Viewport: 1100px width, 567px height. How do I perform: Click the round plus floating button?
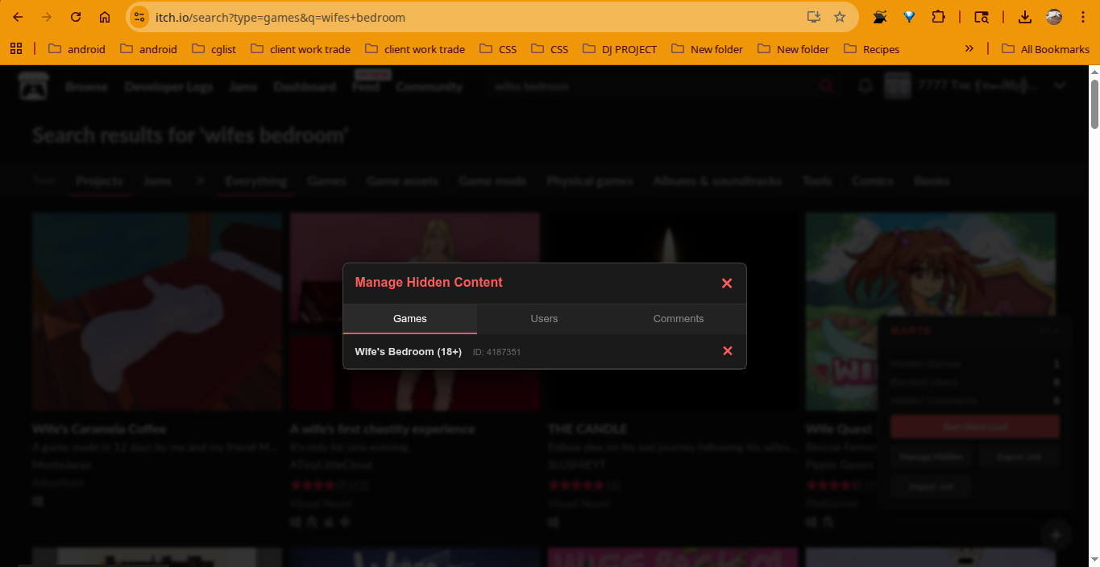(1056, 535)
